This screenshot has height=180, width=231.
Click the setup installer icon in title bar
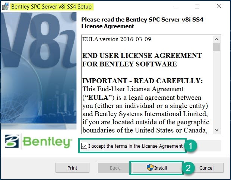tap(6, 7)
